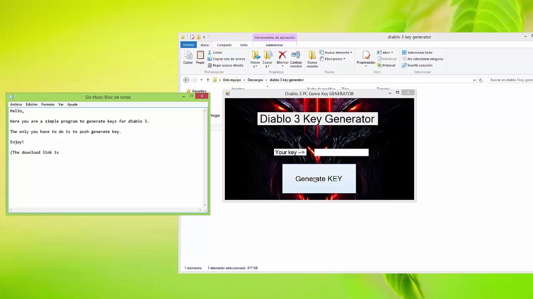This screenshot has height=299, width=533.
Task: Click the Key GENERATOR title bar icon
Action: pyautogui.click(x=228, y=93)
